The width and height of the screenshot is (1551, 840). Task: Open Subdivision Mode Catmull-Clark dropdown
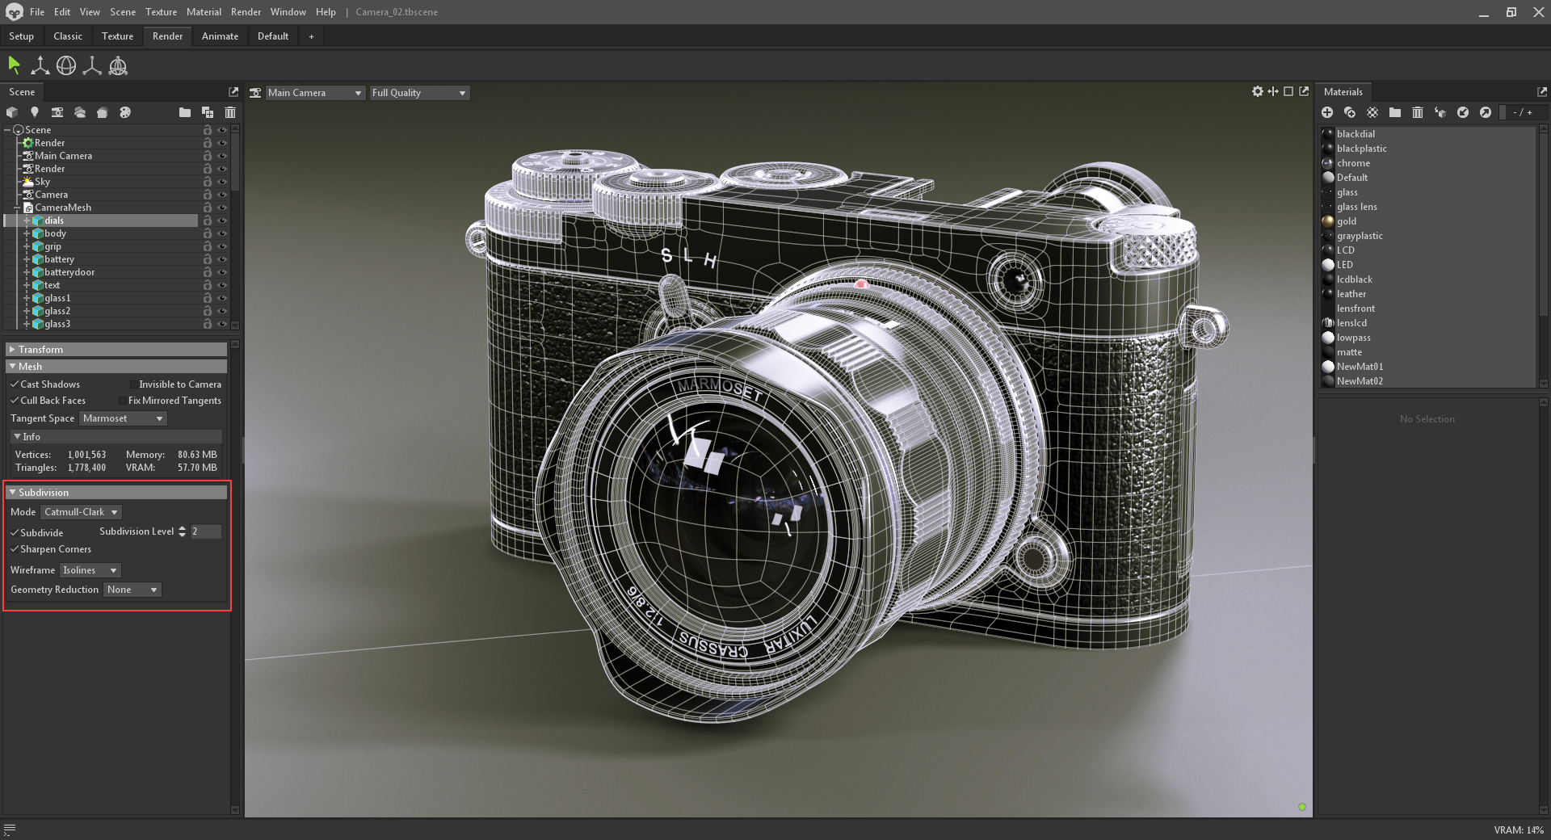pos(81,512)
